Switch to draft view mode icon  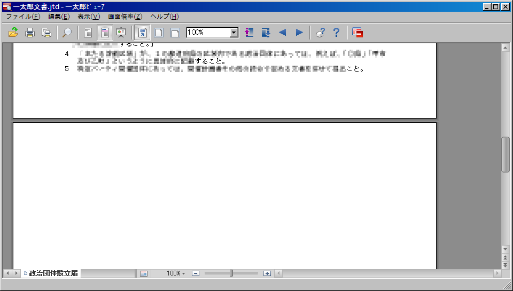88,33
